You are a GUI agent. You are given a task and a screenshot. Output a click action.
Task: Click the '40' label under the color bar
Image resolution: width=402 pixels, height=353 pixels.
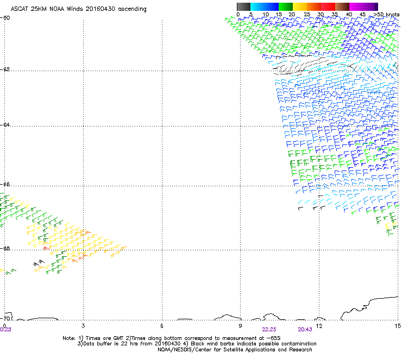coord(349,15)
